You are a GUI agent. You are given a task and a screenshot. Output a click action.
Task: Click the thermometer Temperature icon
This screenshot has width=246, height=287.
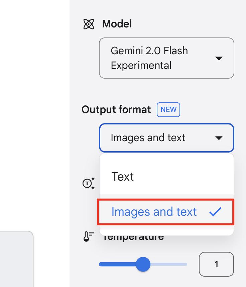[x=88, y=236]
